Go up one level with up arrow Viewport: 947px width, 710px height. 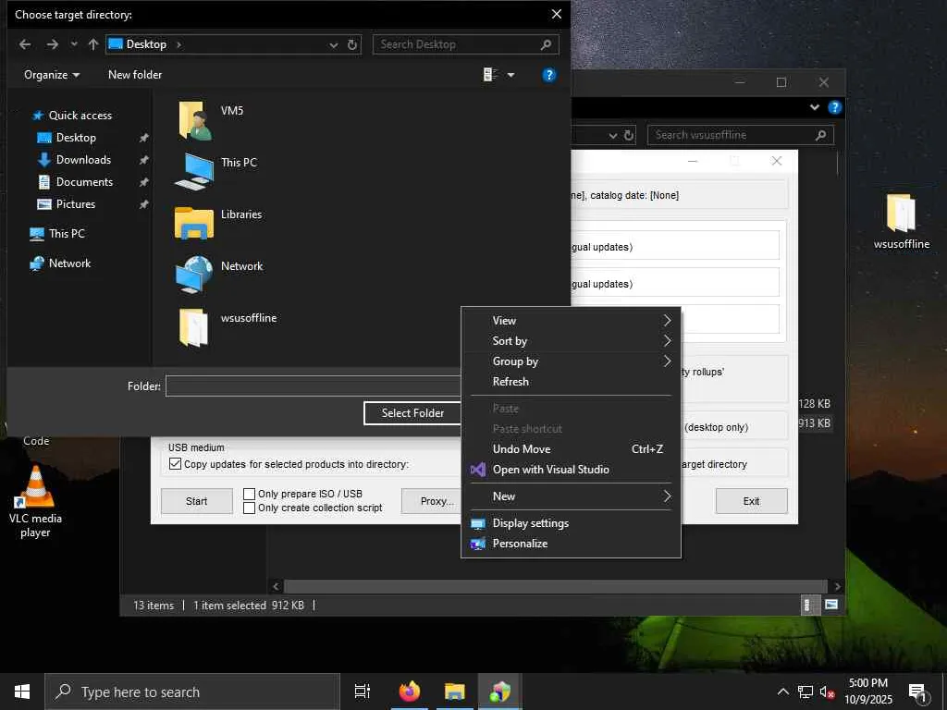click(x=93, y=44)
